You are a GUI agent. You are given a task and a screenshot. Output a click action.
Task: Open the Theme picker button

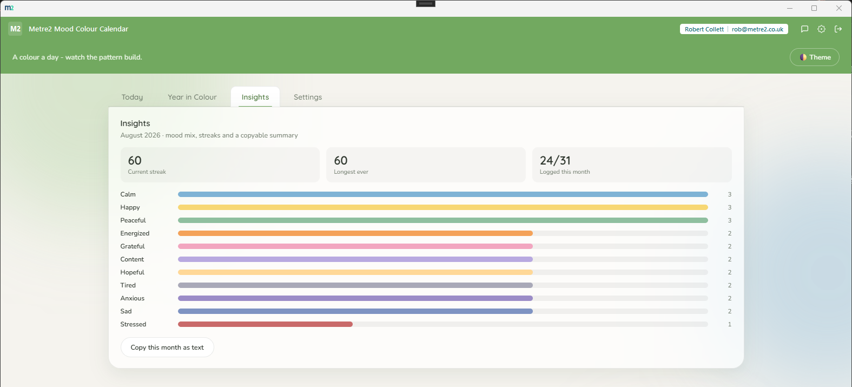tap(814, 57)
